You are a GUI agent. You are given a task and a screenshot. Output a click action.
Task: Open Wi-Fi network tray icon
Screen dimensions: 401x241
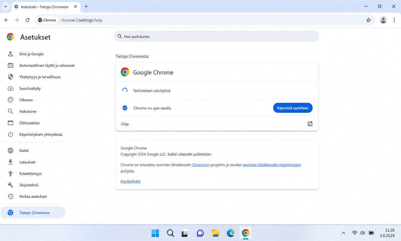tap(355, 233)
